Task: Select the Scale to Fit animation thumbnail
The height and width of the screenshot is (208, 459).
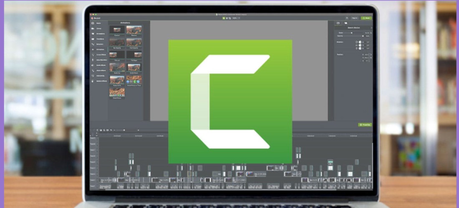Action: (117, 80)
